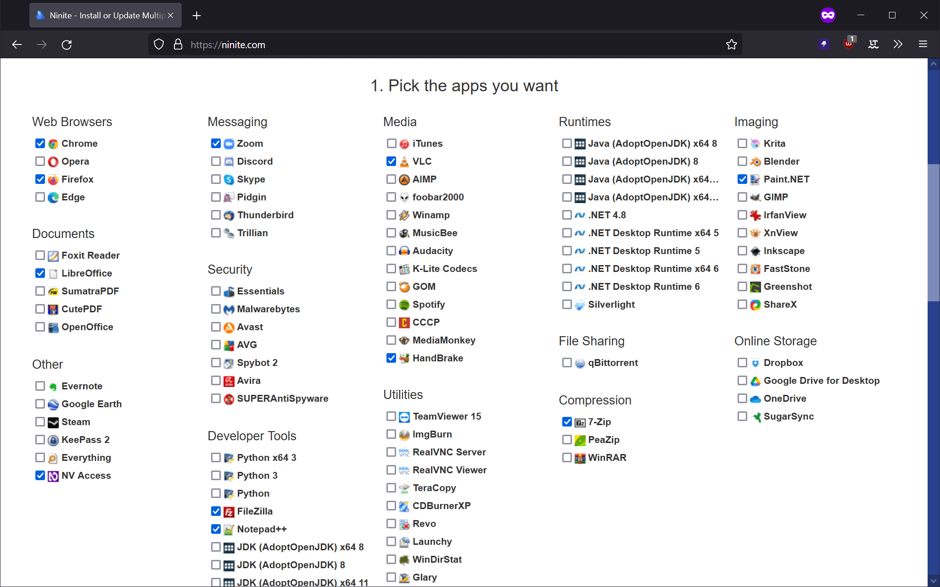Click the Blender app icon
This screenshot has width=940, height=587.
(x=755, y=161)
